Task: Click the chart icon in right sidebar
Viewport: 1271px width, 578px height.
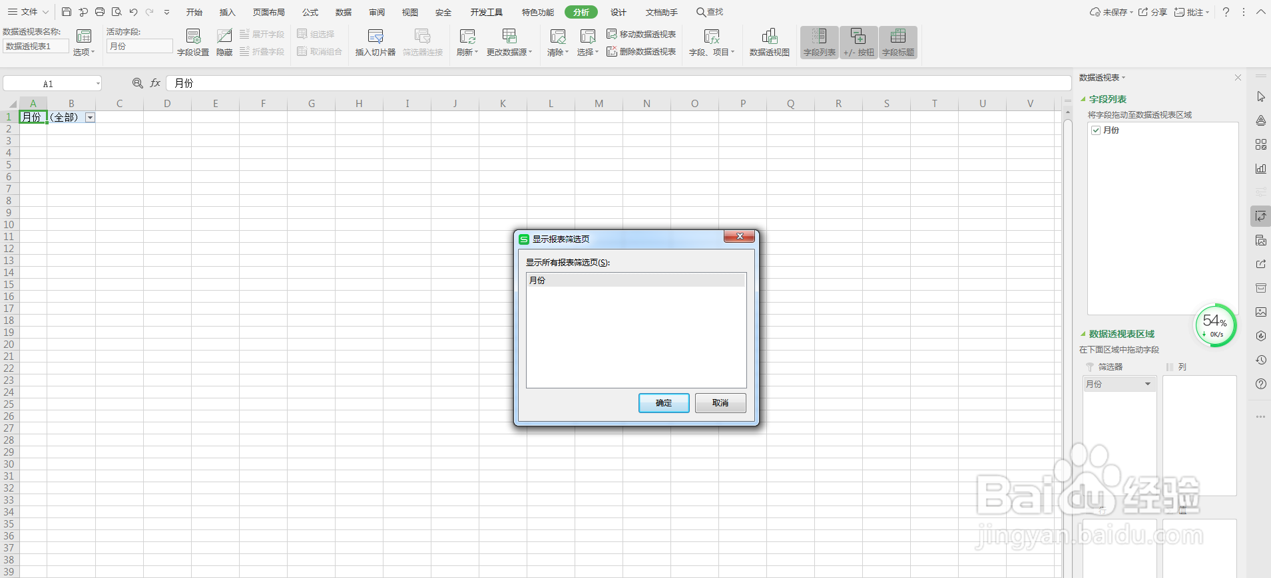Action: pos(1261,168)
